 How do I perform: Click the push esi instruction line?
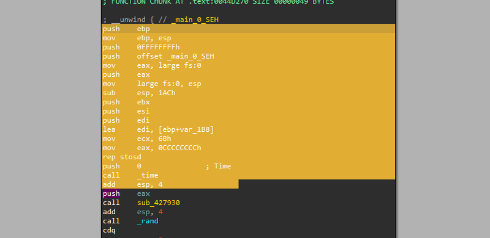point(249,111)
